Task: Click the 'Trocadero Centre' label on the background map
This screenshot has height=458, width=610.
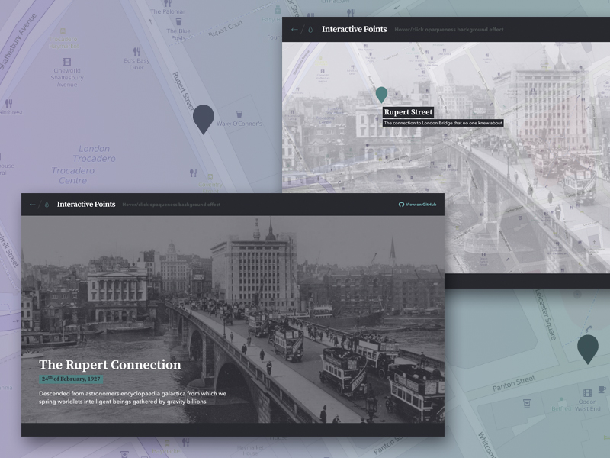Action: click(x=72, y=176)
